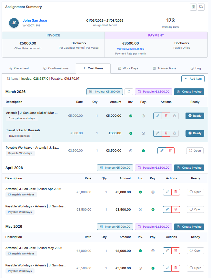Toggle Open status on April Payable Workdays
Image resolution: width=211 pixels, height=278 pixels.
pos(196,209)
